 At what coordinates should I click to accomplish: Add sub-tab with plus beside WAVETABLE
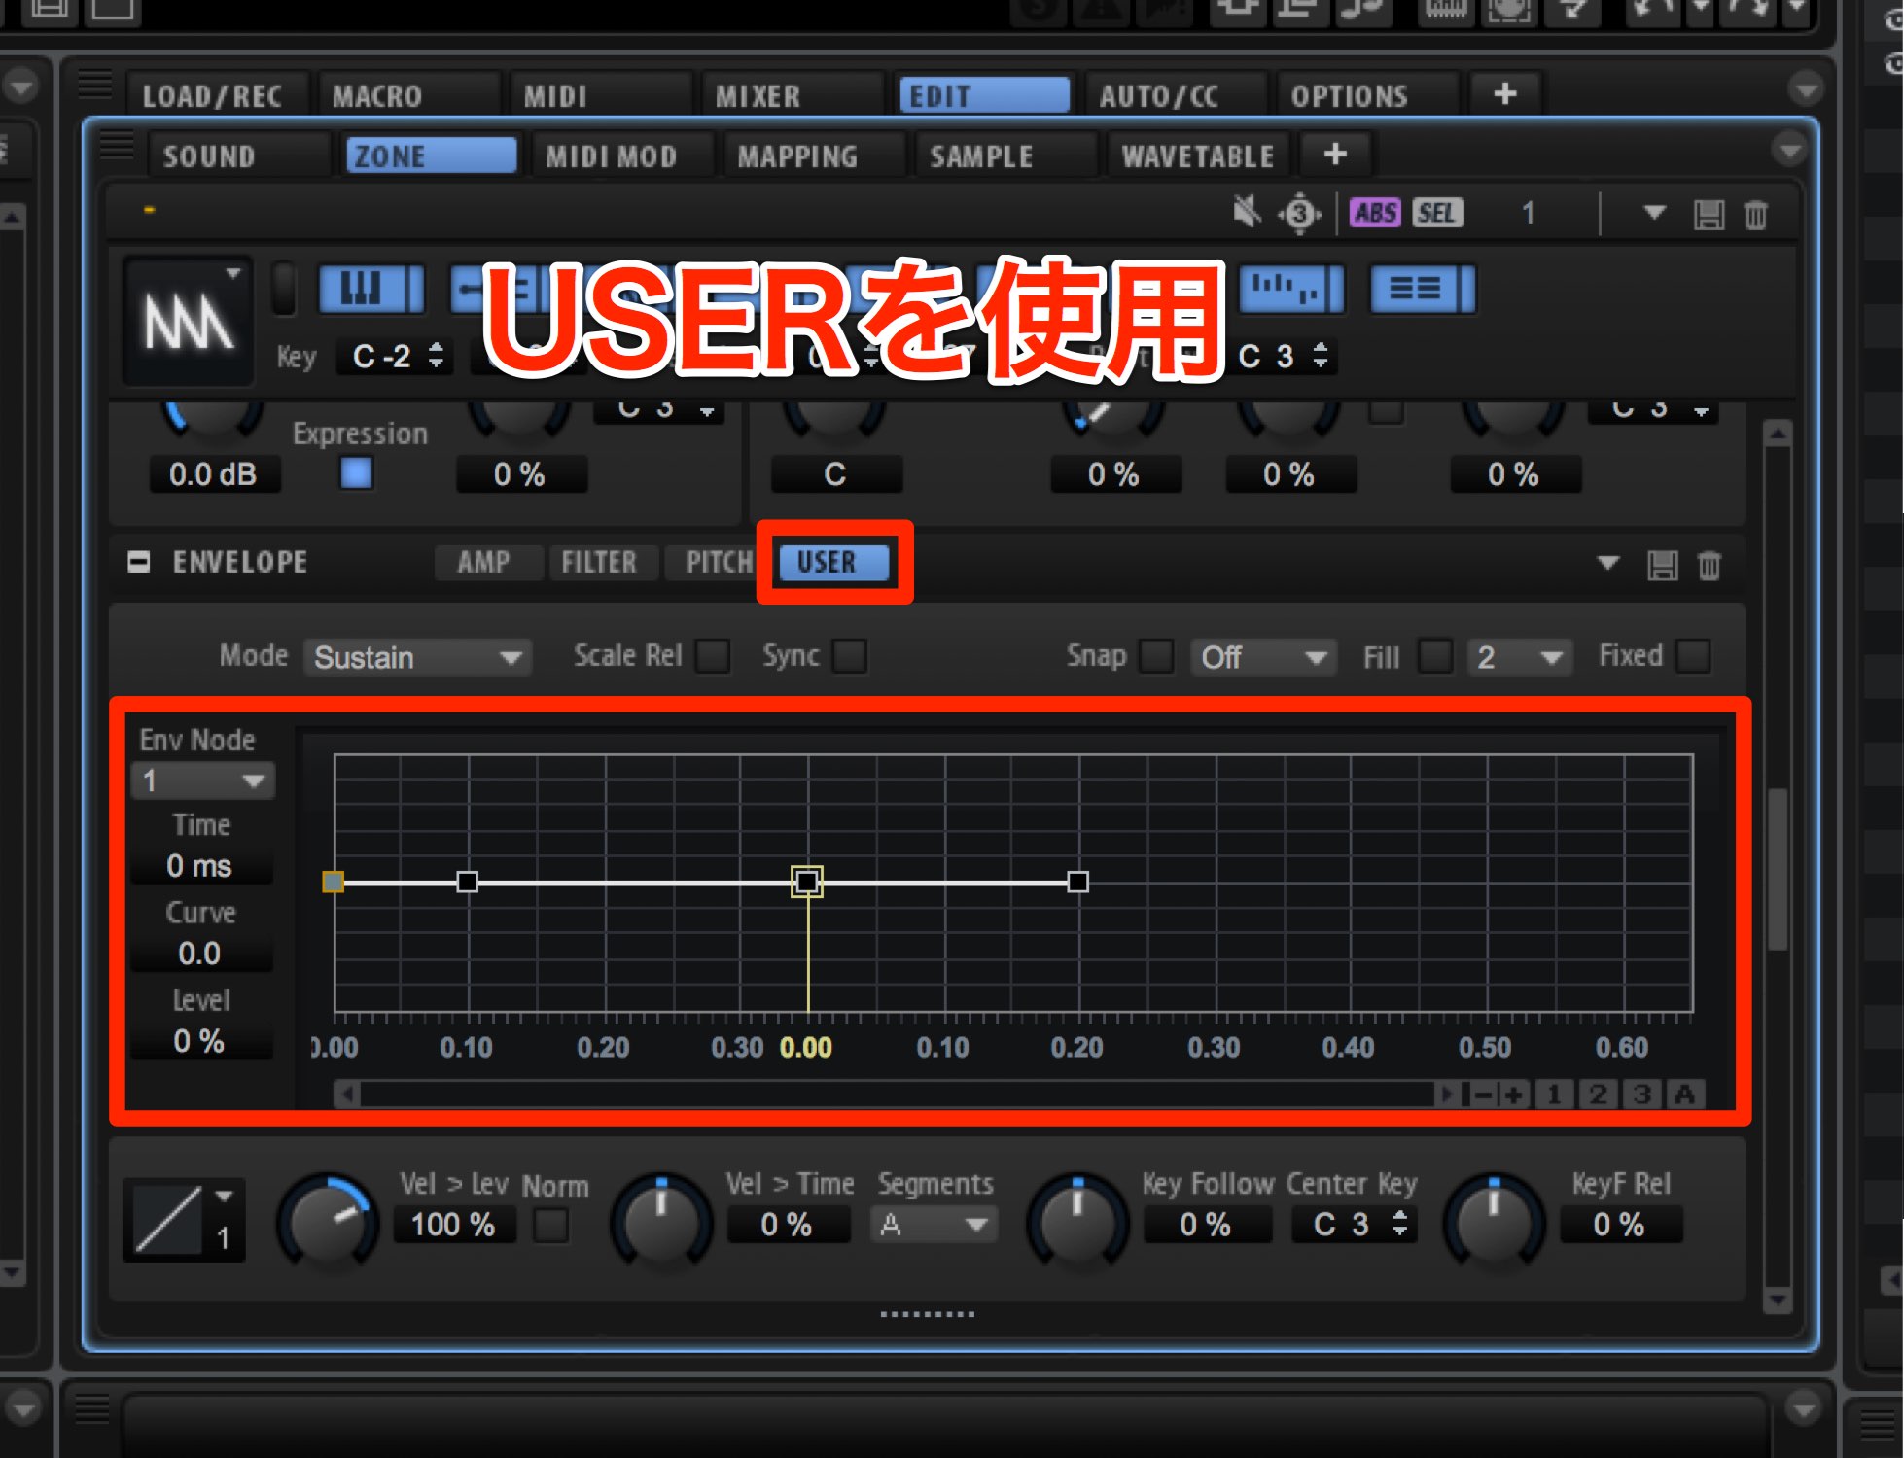[1335, 154]
